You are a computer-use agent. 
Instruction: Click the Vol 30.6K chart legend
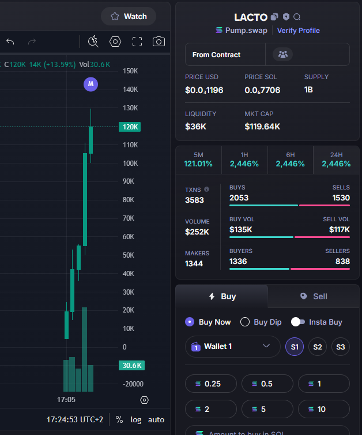(95, 64)
